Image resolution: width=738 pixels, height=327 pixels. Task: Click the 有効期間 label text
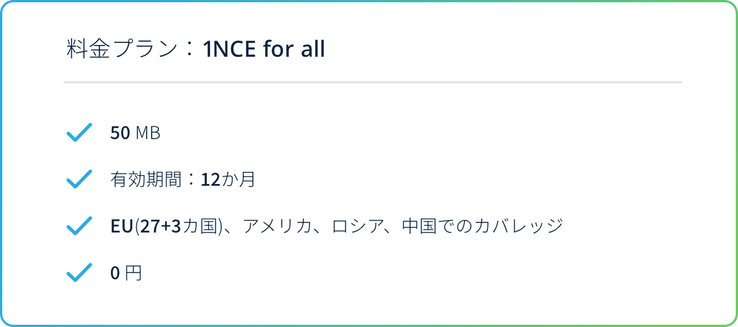tap(146, 180)
